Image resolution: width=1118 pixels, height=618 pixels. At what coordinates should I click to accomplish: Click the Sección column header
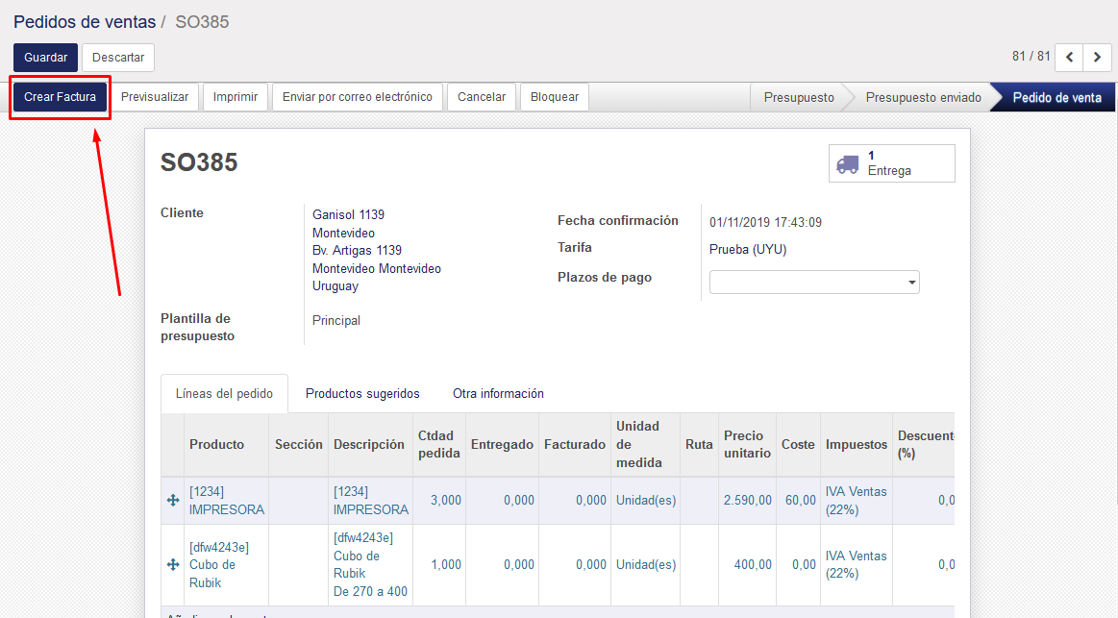pos(298,444)
